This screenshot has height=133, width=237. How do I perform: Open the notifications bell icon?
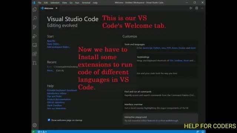point(203,132)
